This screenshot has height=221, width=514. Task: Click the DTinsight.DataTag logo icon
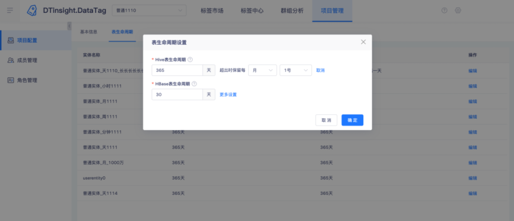[x=32, y=10]
